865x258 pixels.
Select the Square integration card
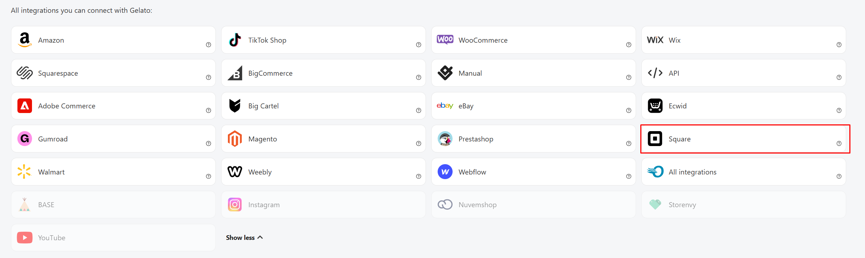pos(743,139)
